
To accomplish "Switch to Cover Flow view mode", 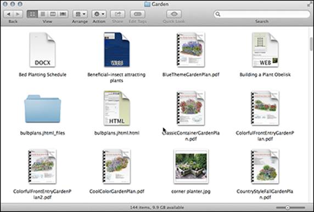I will 63,14.
